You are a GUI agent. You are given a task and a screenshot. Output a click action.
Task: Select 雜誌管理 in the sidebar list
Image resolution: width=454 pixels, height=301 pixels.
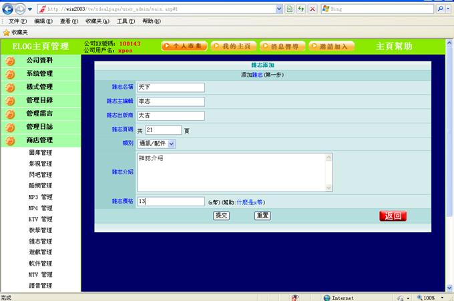click(x=40, y=242)
